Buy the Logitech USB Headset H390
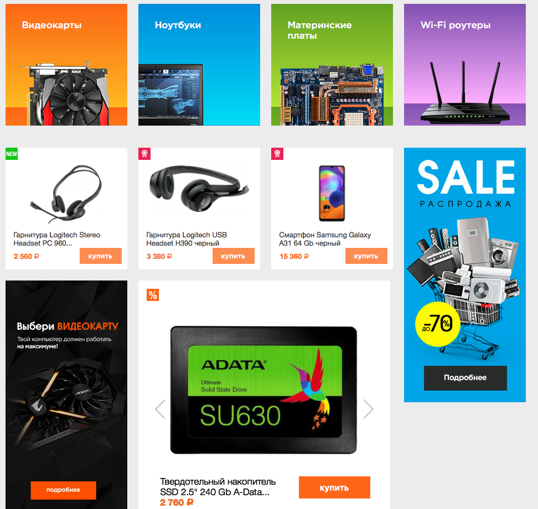This screenshot has width=538, height=509. pos(234,256)
